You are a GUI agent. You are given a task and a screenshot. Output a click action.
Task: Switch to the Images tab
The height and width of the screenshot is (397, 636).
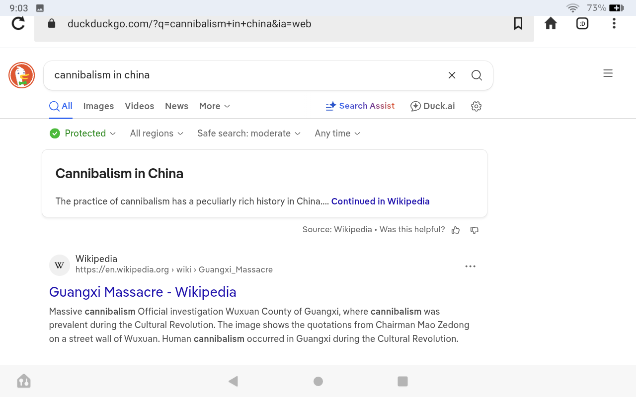coord(98,106)
